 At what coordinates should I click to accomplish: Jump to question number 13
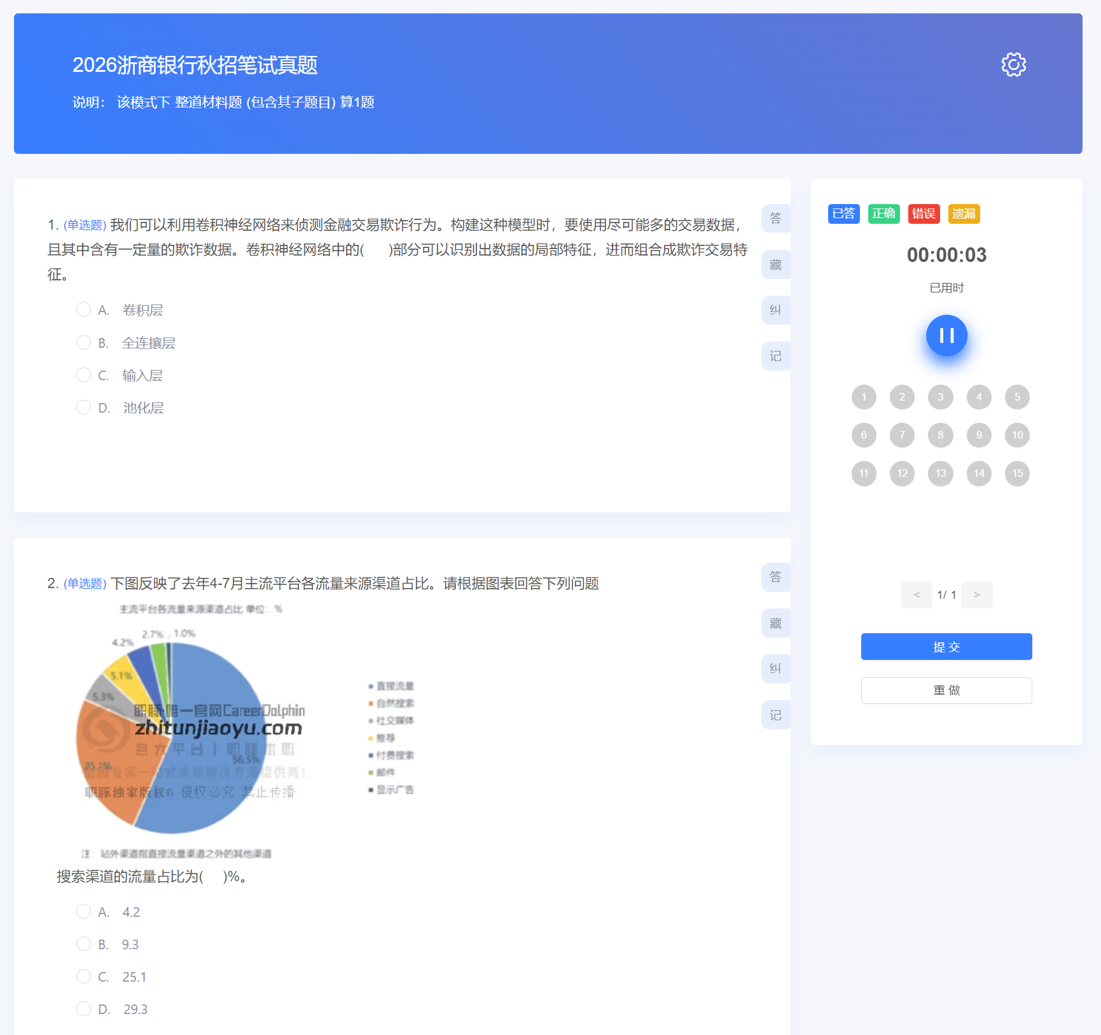(x=941, y=473)
